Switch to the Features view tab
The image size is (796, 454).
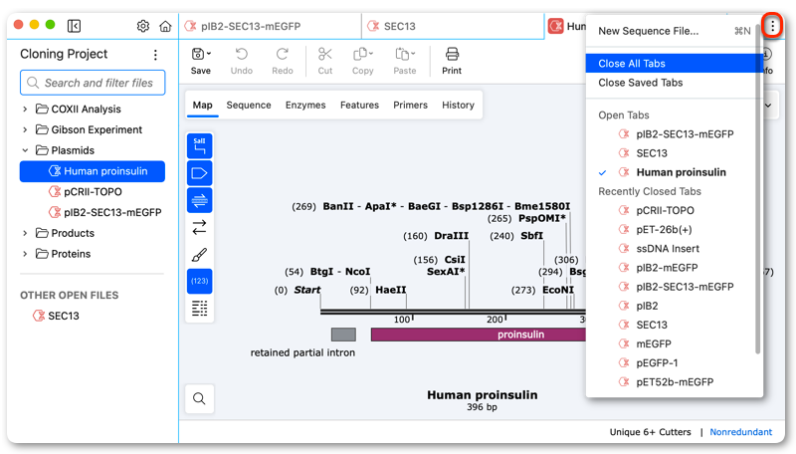tap(359, 106)
